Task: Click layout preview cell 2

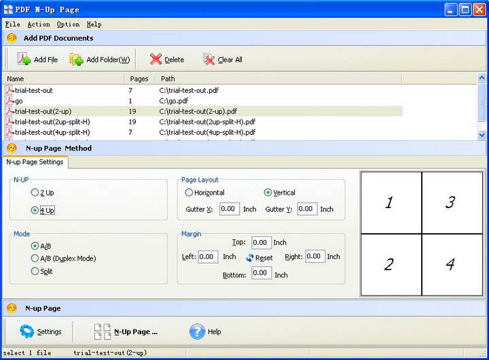Action: [391, 264]
